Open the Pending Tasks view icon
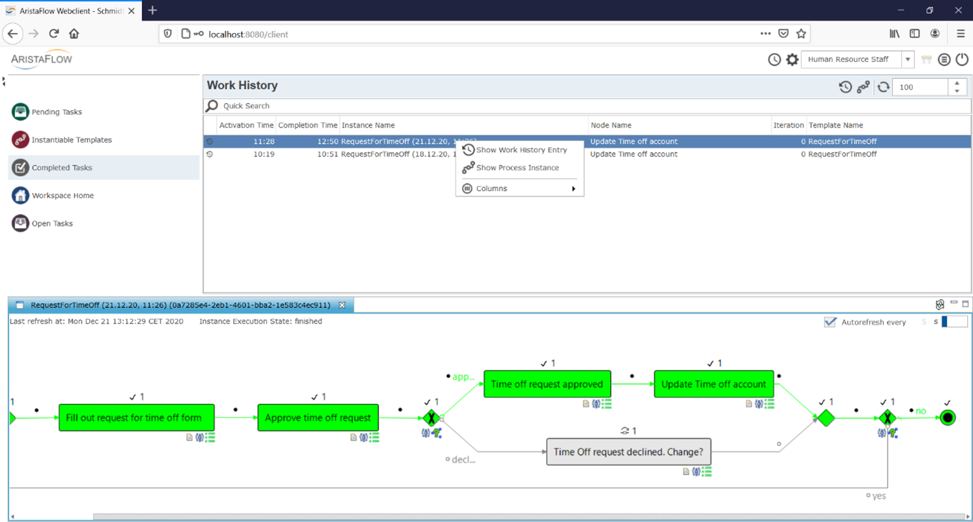 point(20,112)
